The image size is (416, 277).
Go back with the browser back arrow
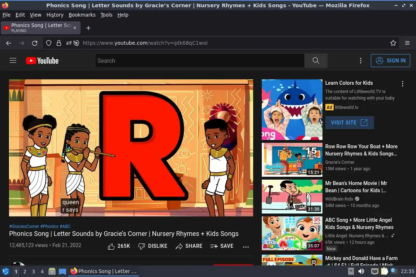(x=9, y=43)
